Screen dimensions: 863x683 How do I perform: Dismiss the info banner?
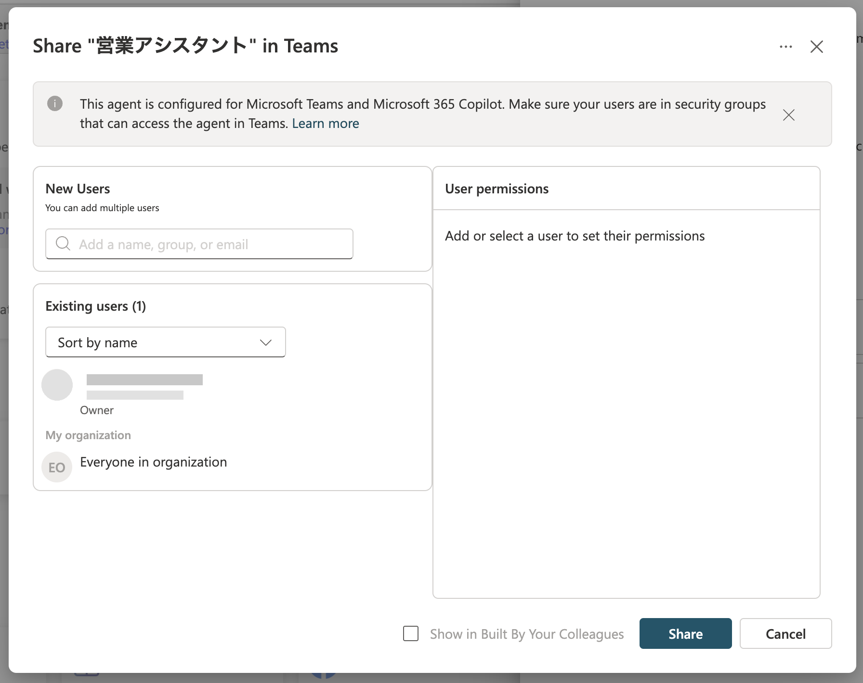tap(789, 115)
